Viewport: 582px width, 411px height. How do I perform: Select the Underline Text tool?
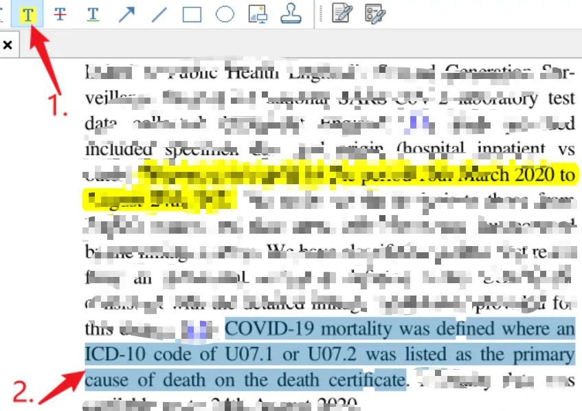coord(93,14)
